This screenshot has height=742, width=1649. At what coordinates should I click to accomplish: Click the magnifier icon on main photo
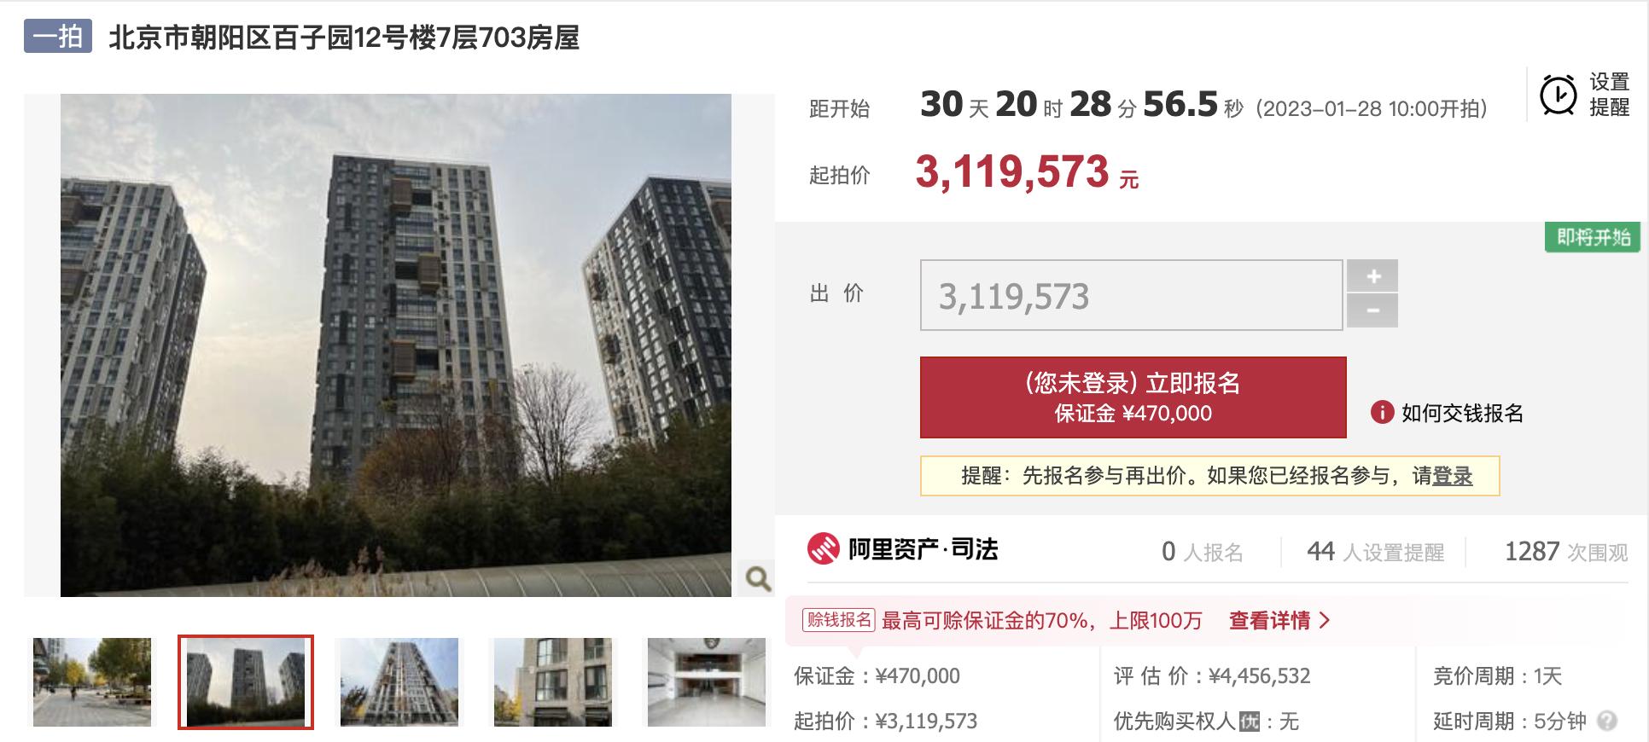757,578
